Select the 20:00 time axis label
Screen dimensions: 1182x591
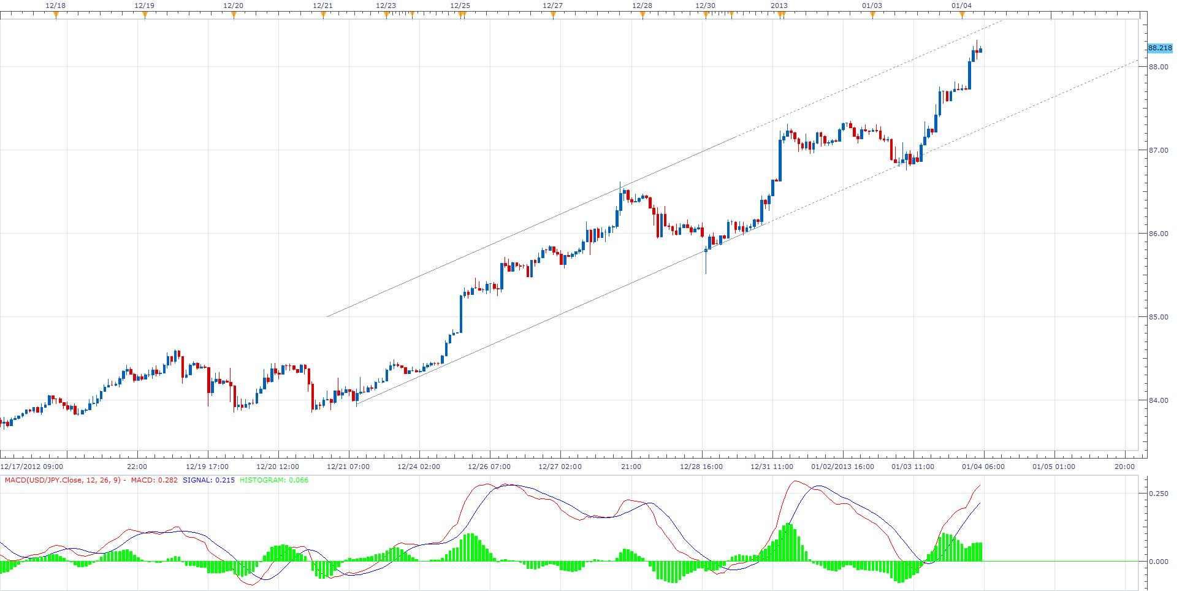[1124, 467]
